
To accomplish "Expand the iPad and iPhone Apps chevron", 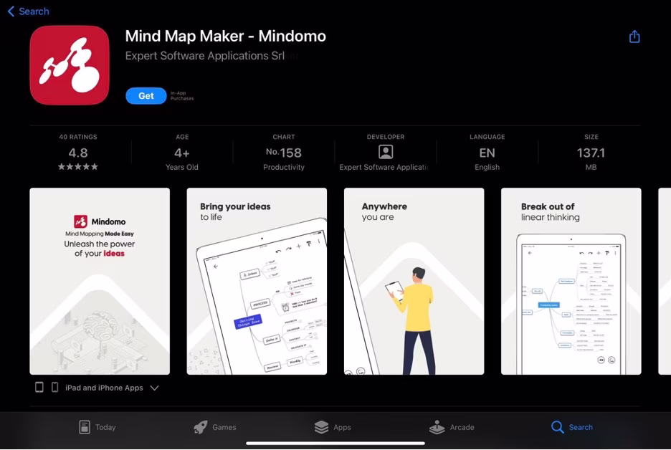I will pyautogui.click(x=154, y=388).
